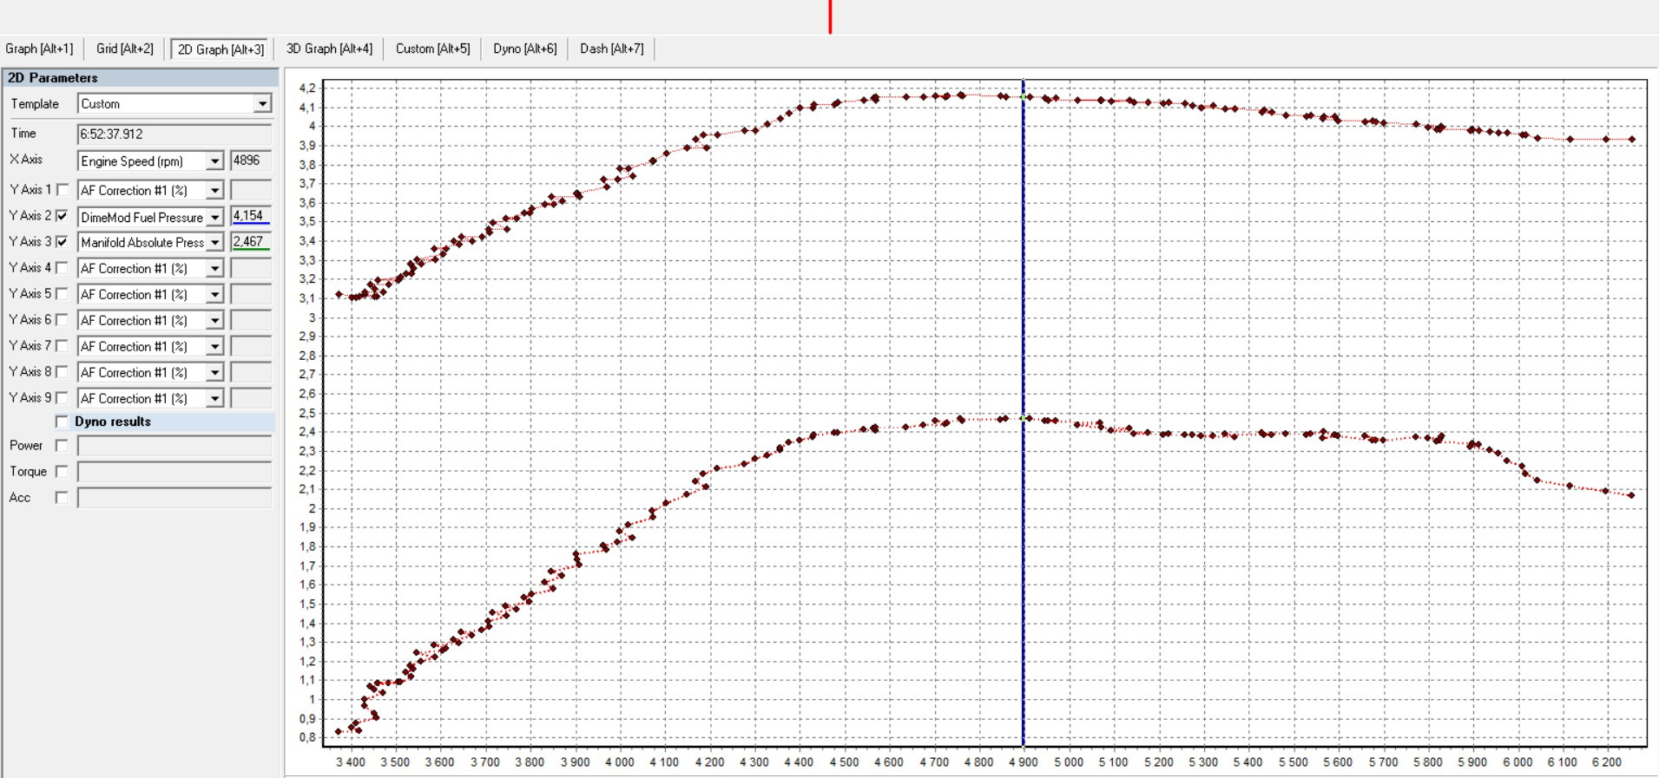The width and height of the screenshot is (1659, 778).
Task: Open the Y Axis 4 parameter dropdown
Action: pyautogui.click(x=151, y=269)
